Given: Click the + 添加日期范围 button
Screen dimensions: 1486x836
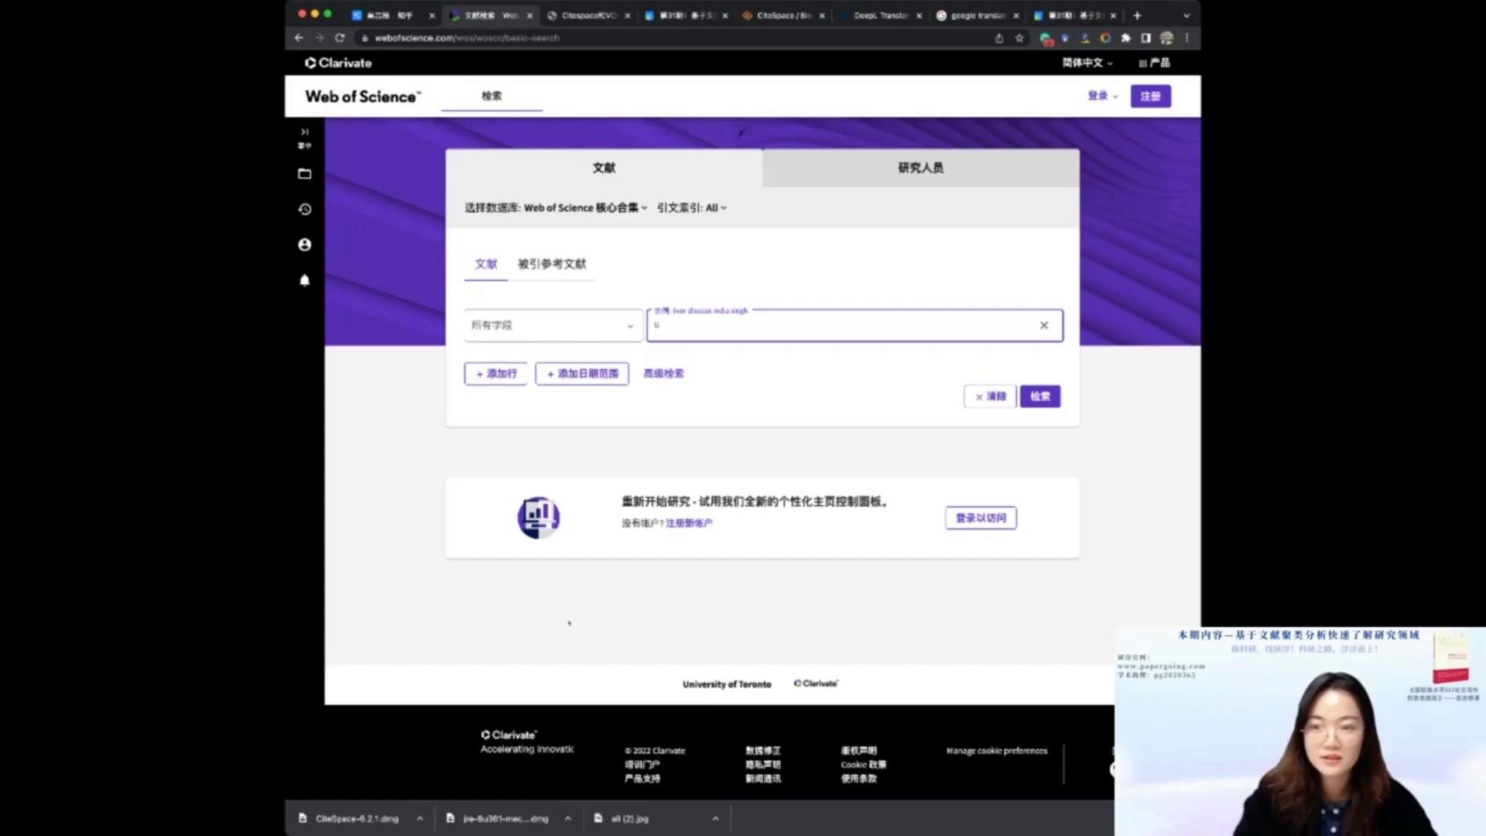Looking at the screenshot, I should click(582, 374).
